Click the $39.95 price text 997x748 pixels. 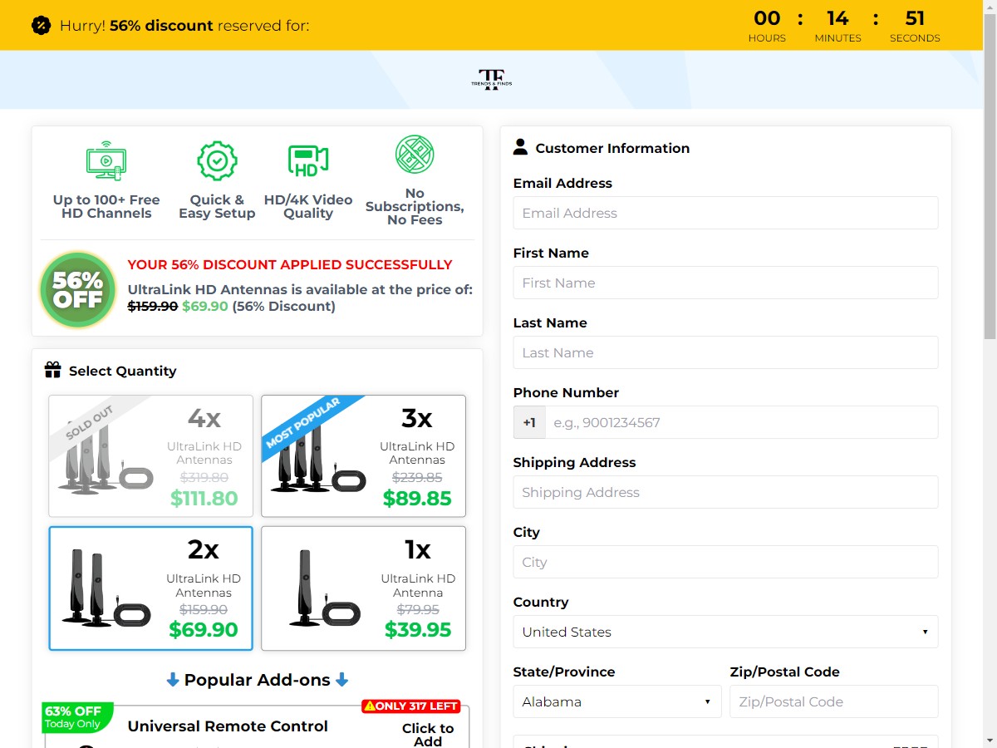(418, 630)
